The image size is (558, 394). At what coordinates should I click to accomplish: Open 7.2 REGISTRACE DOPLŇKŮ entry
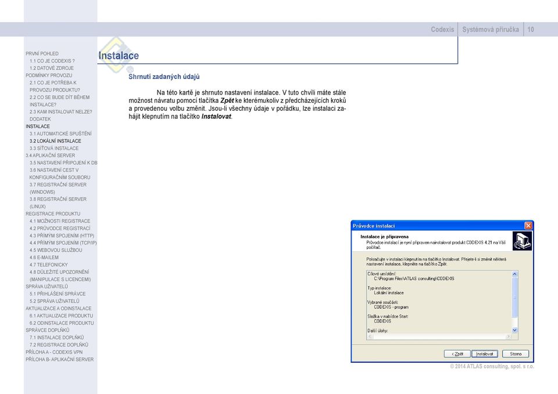[59, 345]
